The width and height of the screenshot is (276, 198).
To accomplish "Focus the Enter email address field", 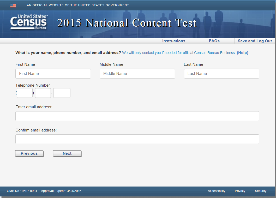I will tap(137, 116).
